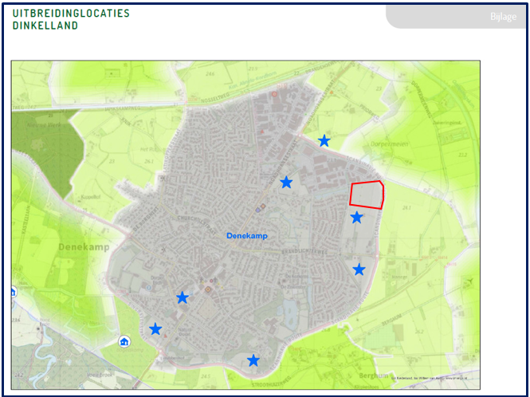Viewport: 530px width, 397px height.
Task: Click the STROOTHUIZERWEG road label
Action: pyautogui.click(x=273, y=383)
